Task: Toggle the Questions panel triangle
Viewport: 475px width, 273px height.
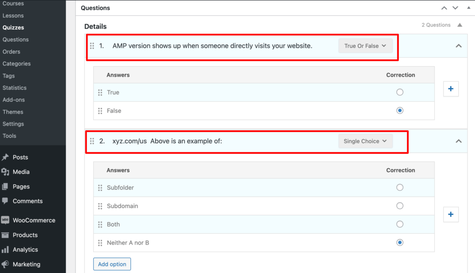Action: (469, 8)
